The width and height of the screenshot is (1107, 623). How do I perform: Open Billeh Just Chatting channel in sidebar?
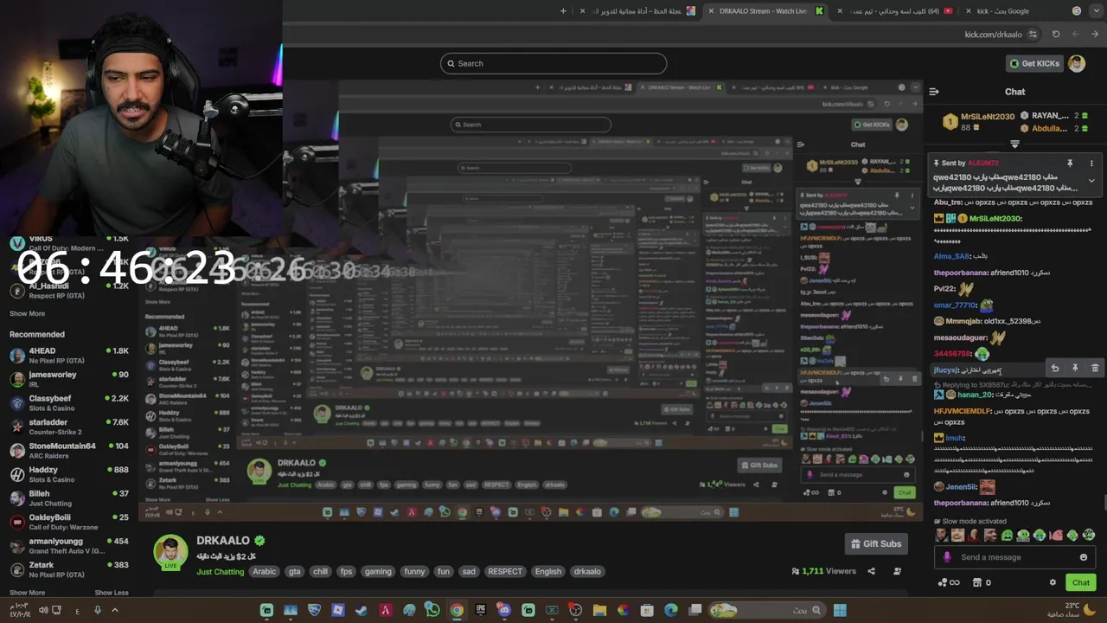69,498
